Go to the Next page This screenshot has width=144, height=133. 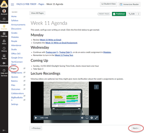click(135, 128)
